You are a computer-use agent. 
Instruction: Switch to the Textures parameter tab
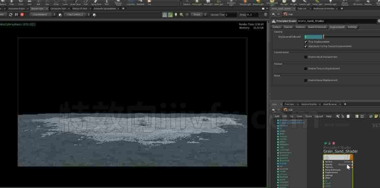(x=300, y=27)
